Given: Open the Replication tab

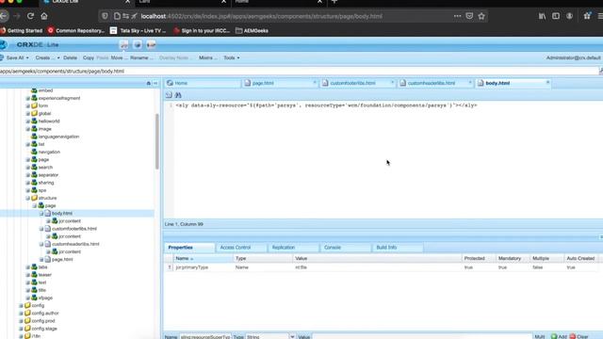Looking at the screenshot, I should click(293, 248).
